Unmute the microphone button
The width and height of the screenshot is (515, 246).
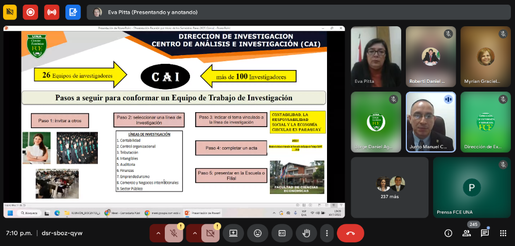click(x=174, y=233)
